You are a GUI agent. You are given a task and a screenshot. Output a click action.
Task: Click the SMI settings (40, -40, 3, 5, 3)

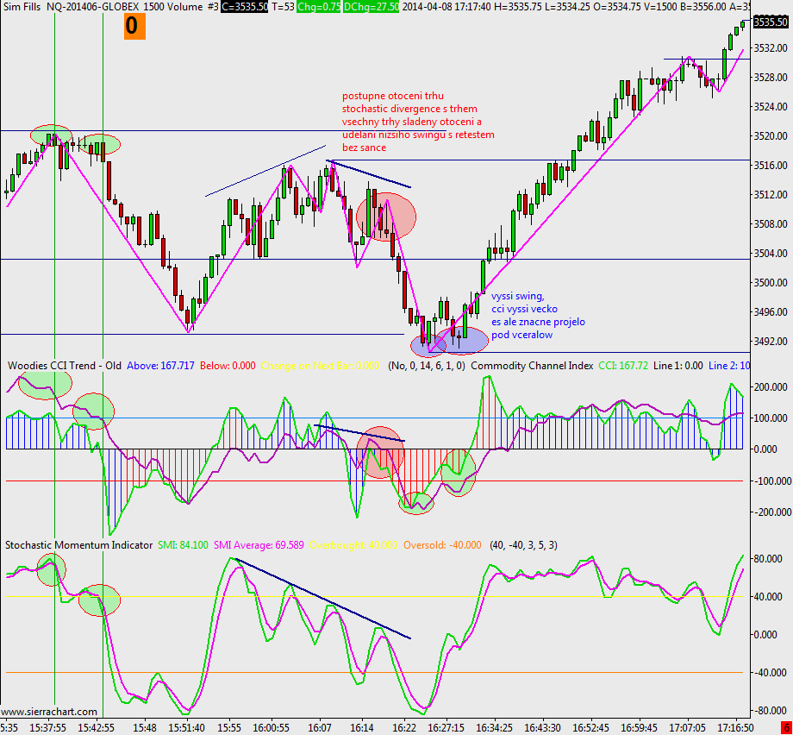[523, 545]
